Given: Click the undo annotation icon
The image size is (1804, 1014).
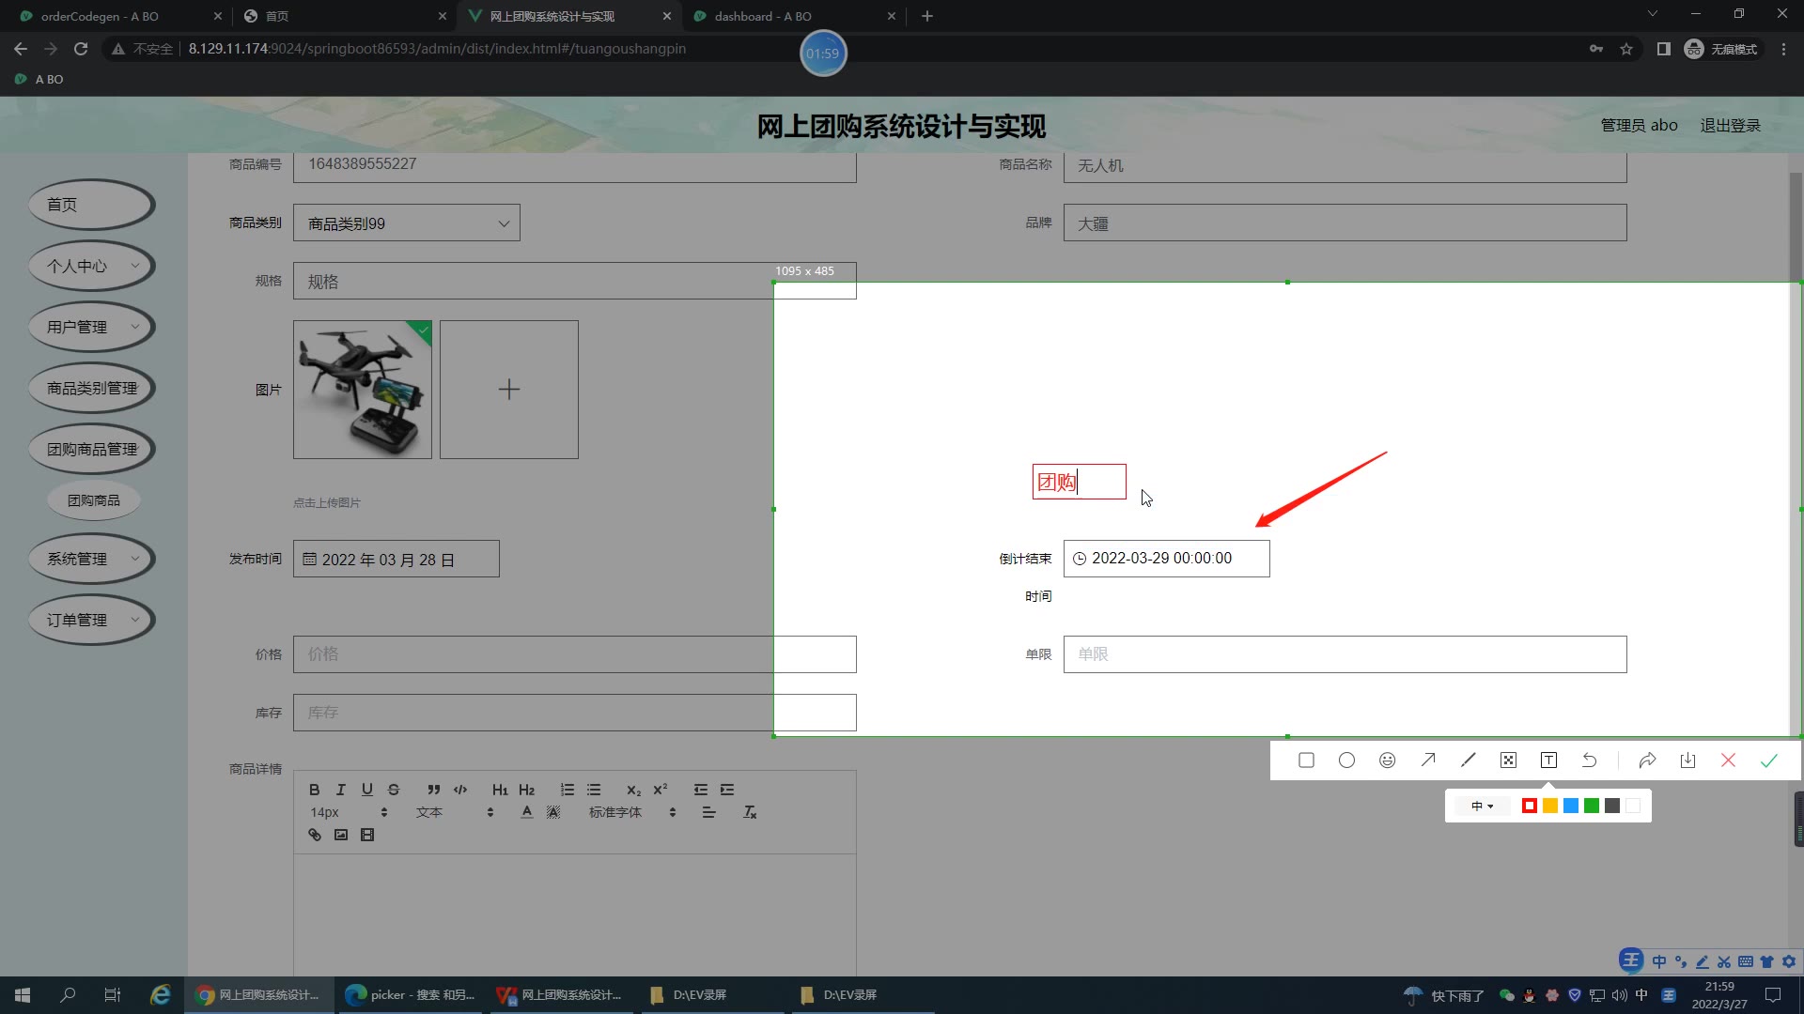Looking at the screenshot, I should coord(1590,760).
